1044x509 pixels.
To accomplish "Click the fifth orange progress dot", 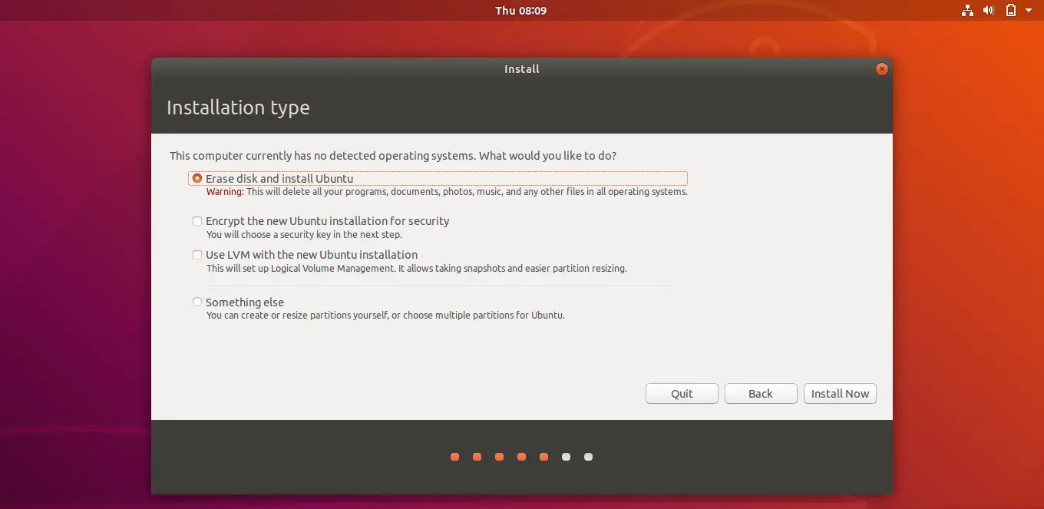I will click(543, 457).
